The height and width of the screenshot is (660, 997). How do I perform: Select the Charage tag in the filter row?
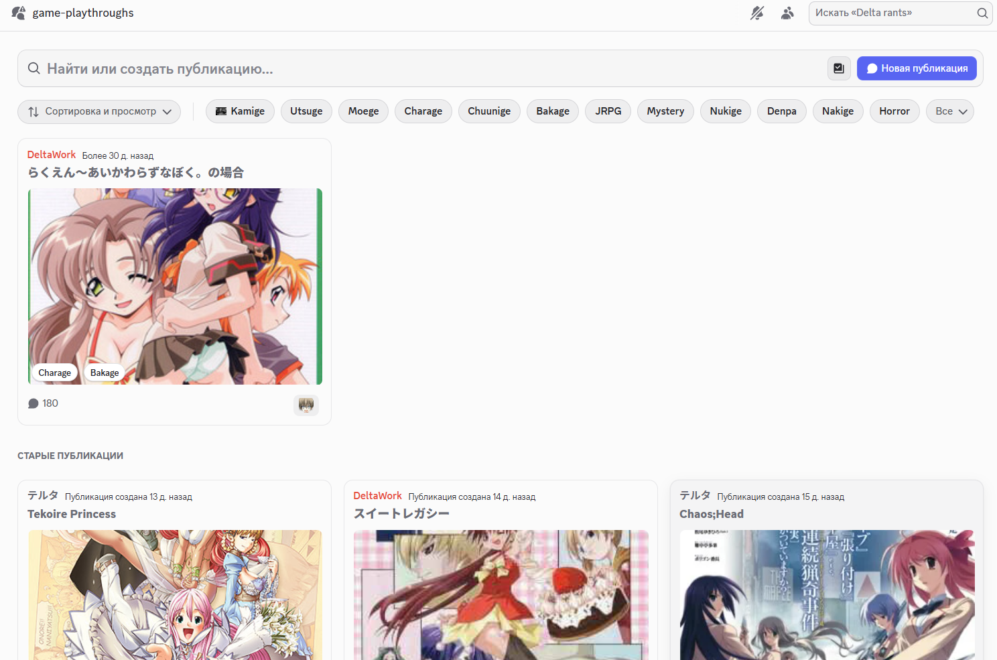423,111
